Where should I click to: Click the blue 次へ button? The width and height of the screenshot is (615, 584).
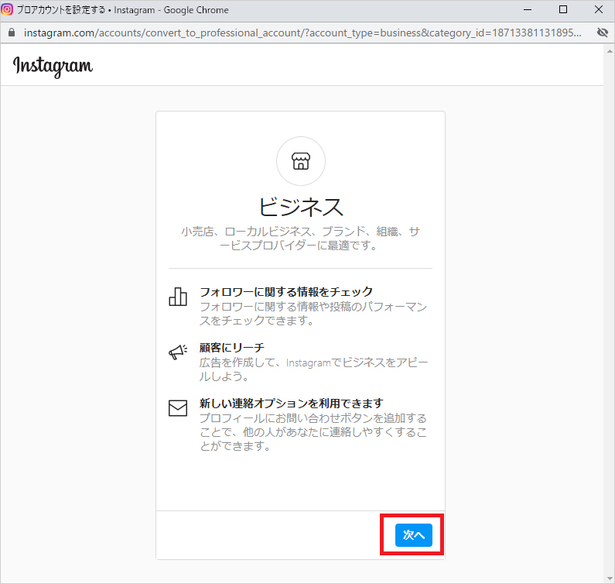[413, 535]
